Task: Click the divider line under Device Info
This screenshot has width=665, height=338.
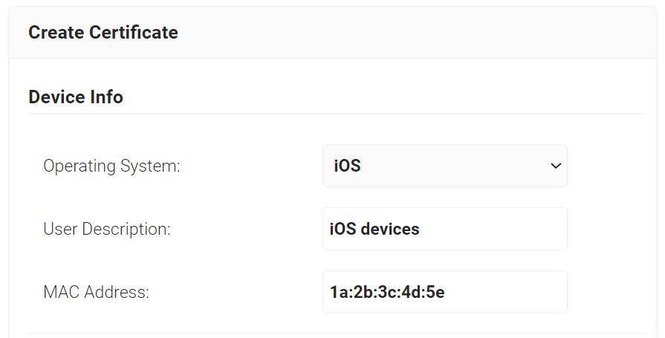Action: click(x=336, y=114)
